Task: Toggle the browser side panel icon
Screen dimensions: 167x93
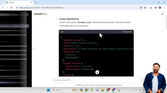Action: pos(156,7)
